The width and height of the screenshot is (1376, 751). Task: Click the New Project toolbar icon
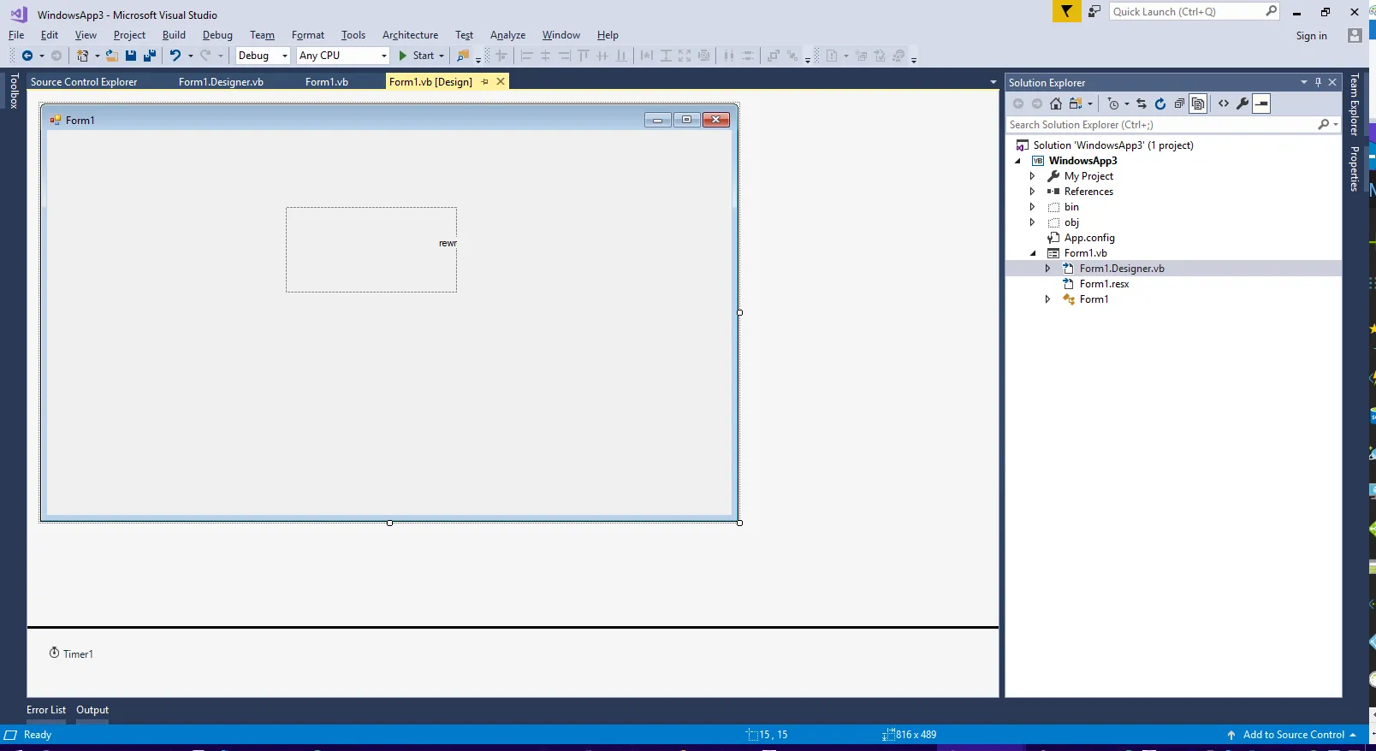[82, 56]
